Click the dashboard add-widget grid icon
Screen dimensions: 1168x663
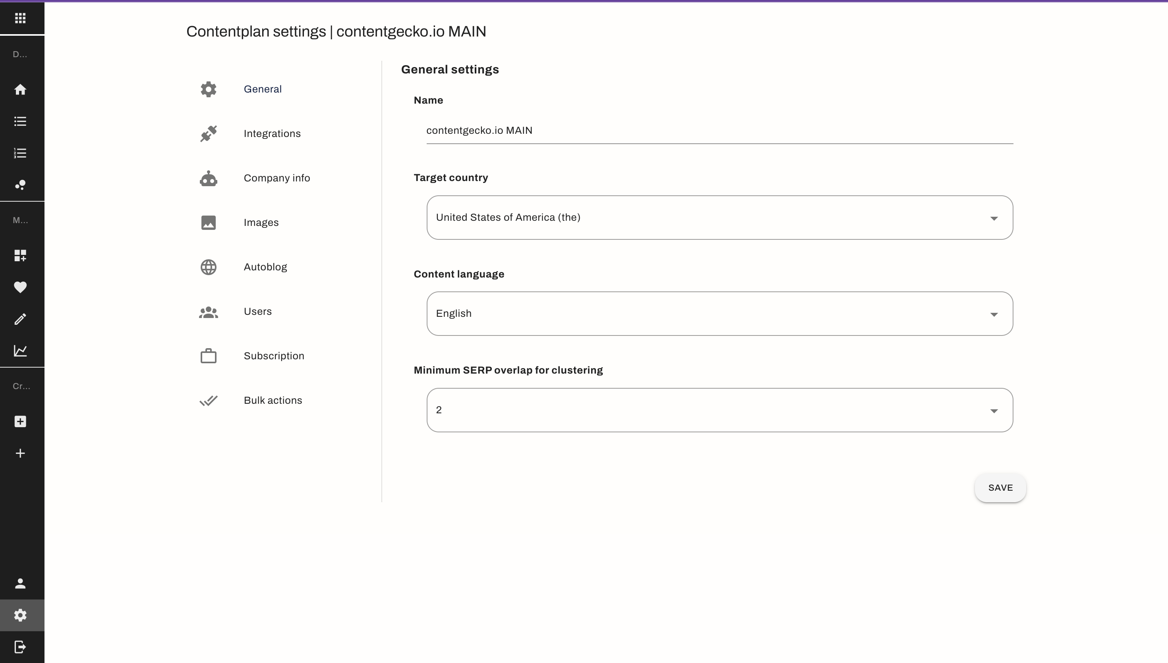pyautogui.click(x=20, y=255)
